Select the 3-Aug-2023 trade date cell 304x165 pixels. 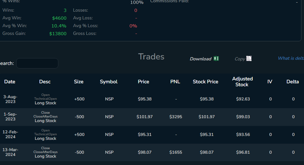10,99
